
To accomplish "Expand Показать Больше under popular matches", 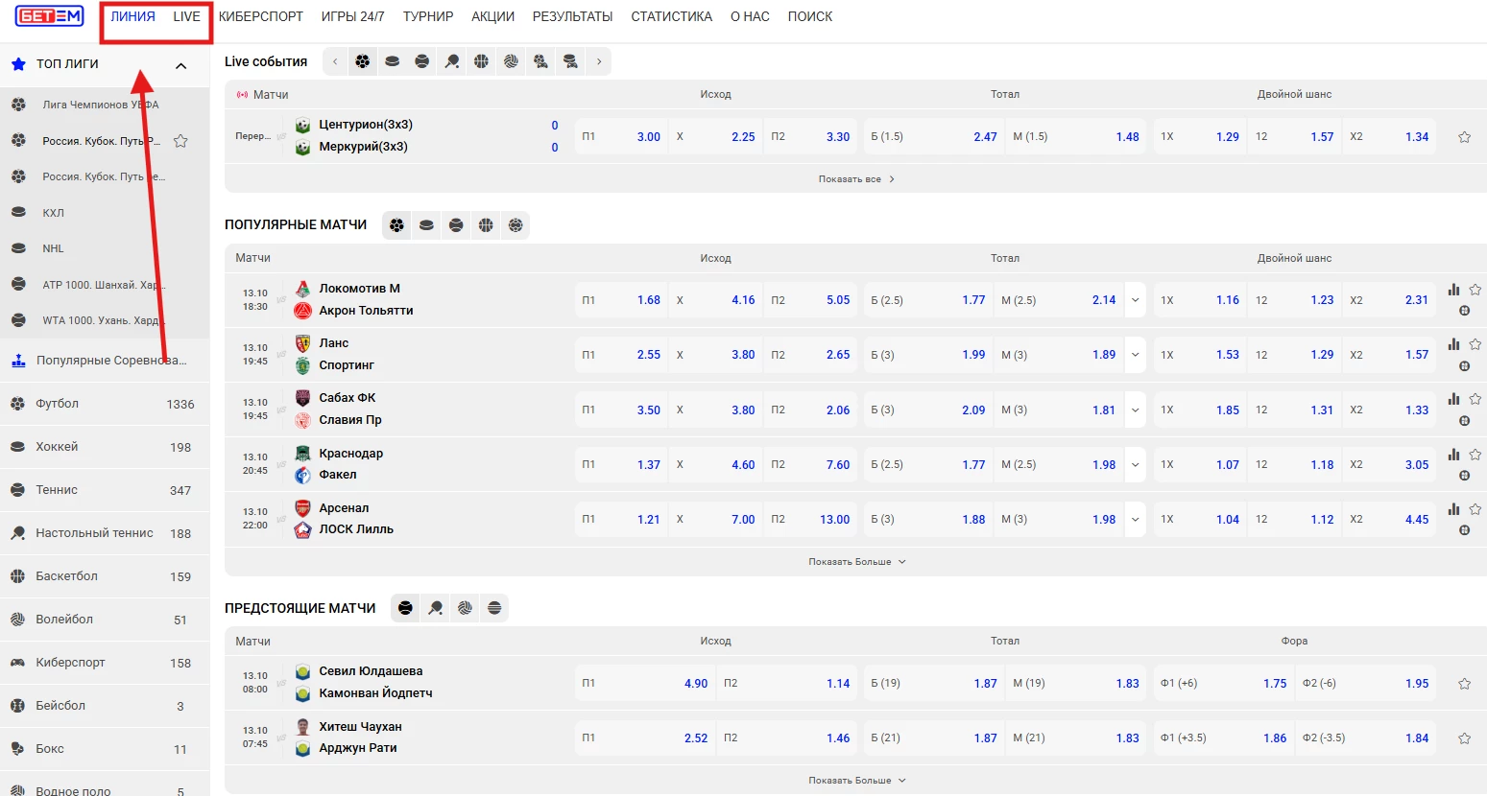I will pos(856,562).
